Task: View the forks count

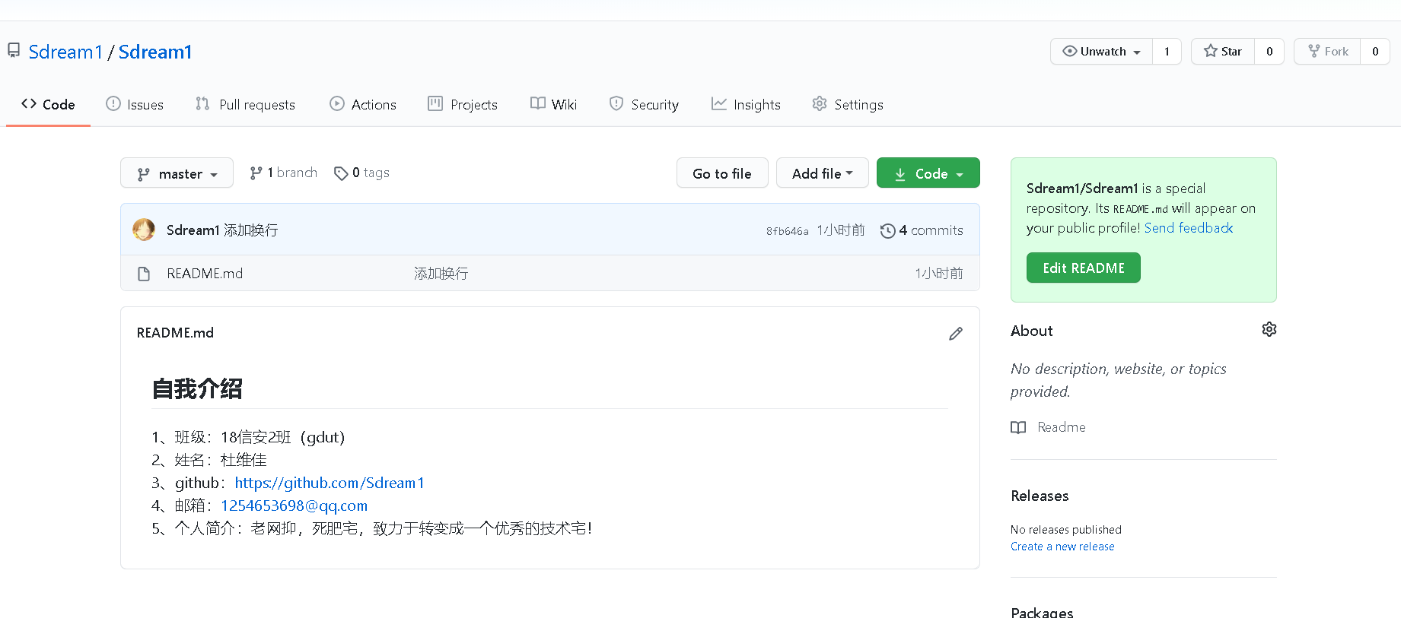Action: [1375, 52]
